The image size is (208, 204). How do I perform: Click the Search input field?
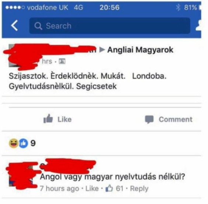(x=110, y=26)
